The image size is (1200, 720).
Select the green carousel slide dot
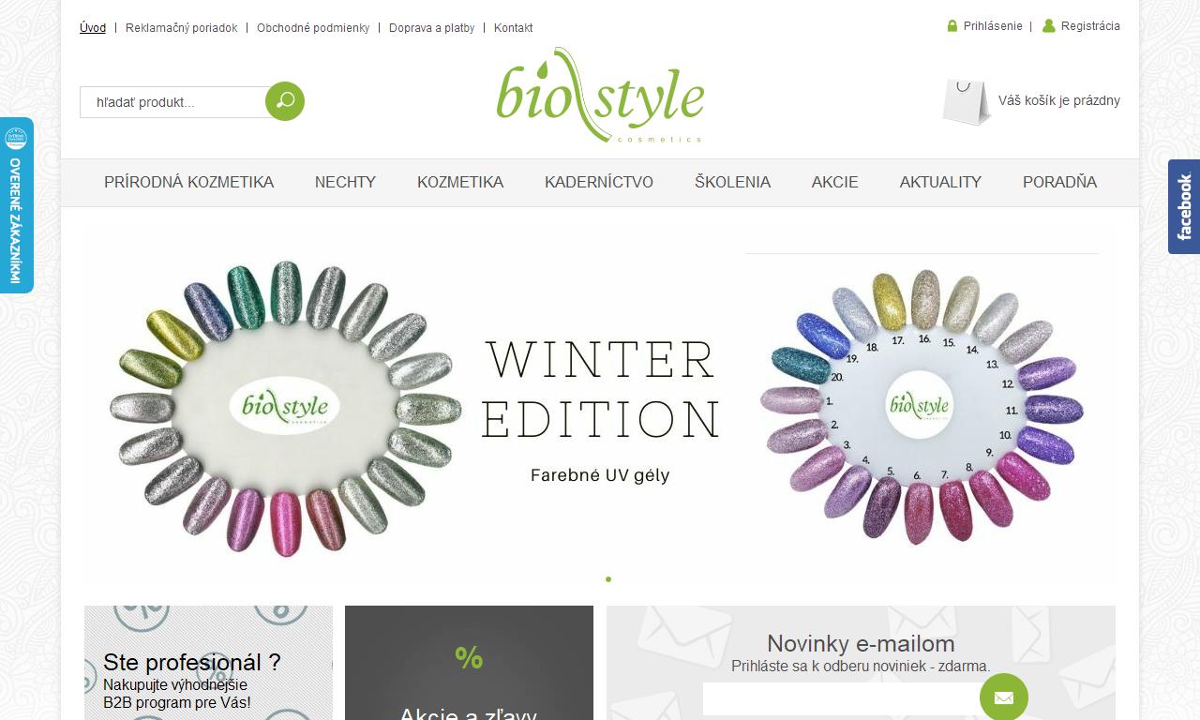pos(608,579)
